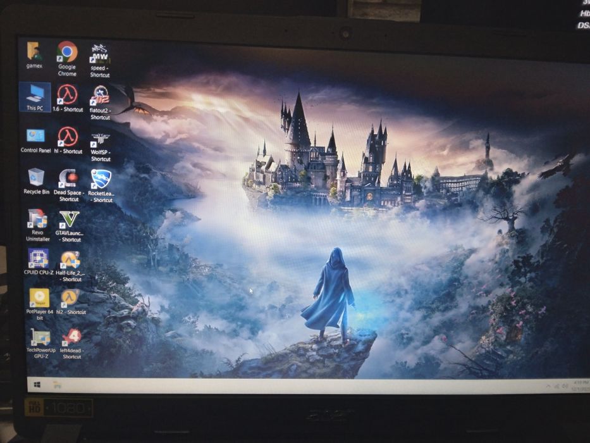Viewport: 590px width, 443px height.
Task: Launch the hl - Shortcut icon
Action: (x=68, y=140)
